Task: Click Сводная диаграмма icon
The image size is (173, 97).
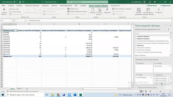Action: (139, 10)
